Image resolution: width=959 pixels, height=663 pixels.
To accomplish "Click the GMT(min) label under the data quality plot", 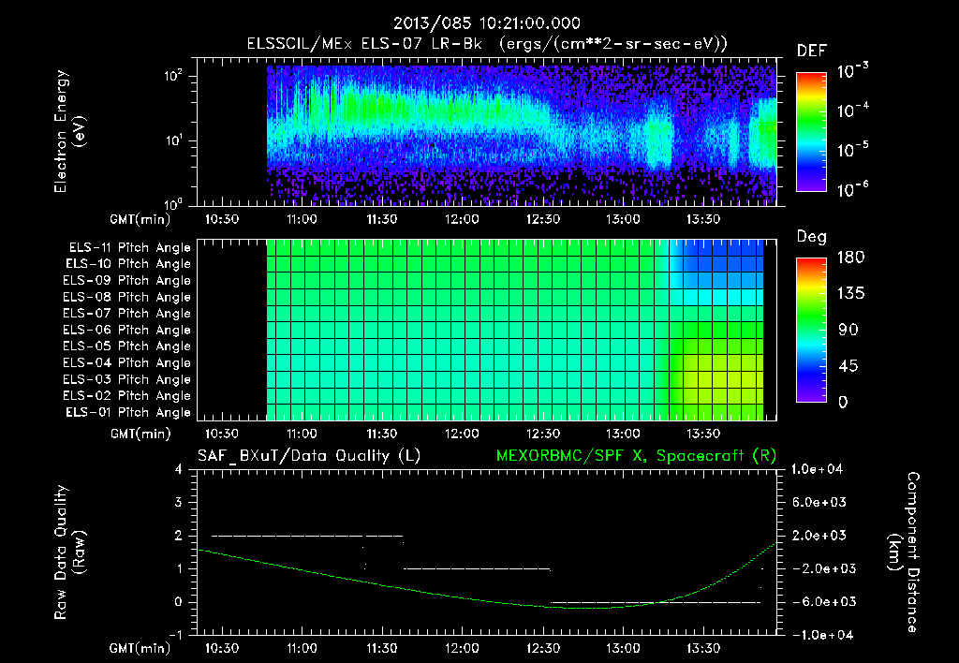I will (x=140, y=648).
